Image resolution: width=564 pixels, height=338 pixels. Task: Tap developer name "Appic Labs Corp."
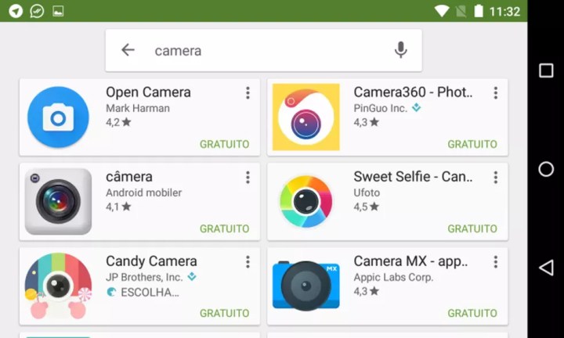pos(393,277)
